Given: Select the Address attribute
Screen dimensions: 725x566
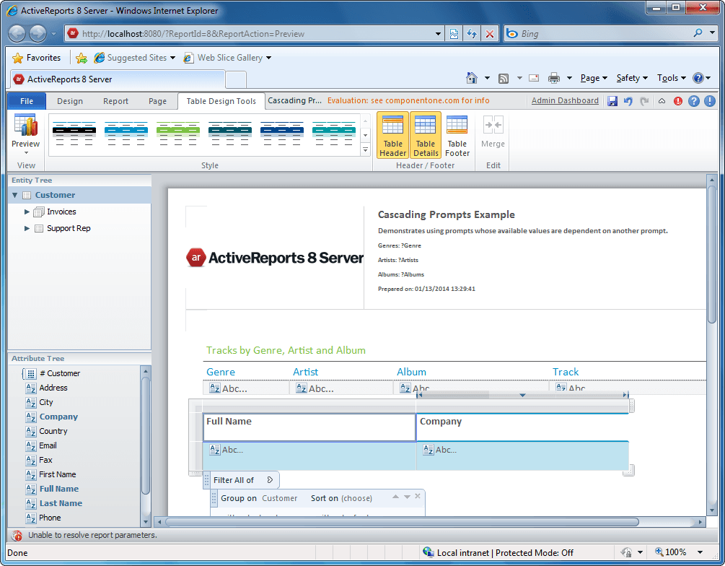Looking at the screenshot, I should tap(53, 388).
